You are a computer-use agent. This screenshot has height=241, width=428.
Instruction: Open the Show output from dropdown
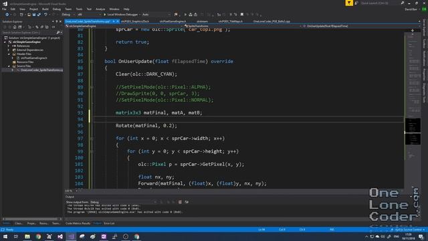click(x=124, y=202)
